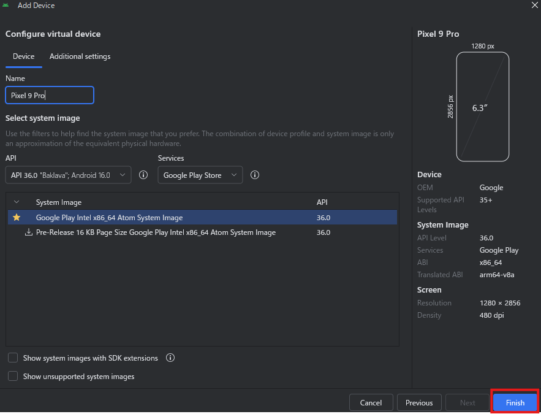Switch to the Device tab
541x414 pixels.
coord(23,56)
